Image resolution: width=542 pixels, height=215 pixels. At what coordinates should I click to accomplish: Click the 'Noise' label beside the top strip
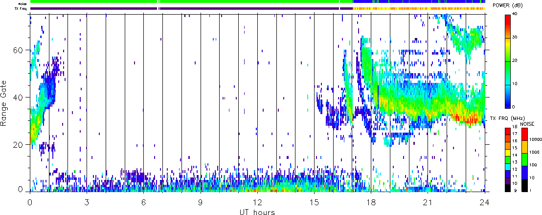coord(23,4)
